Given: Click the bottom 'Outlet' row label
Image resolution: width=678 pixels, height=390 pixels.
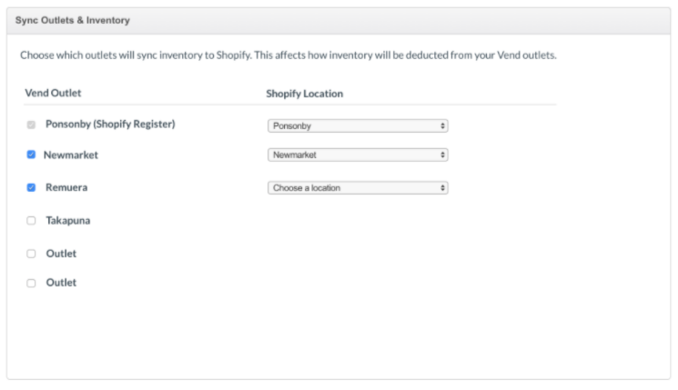Looking at the screenshot, I should click(61, 283).
